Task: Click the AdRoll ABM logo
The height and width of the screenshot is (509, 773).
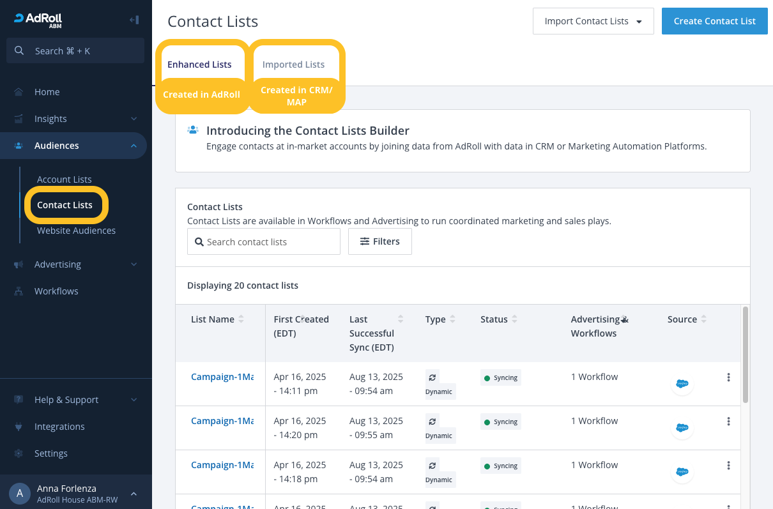Action: coord(38,20)
